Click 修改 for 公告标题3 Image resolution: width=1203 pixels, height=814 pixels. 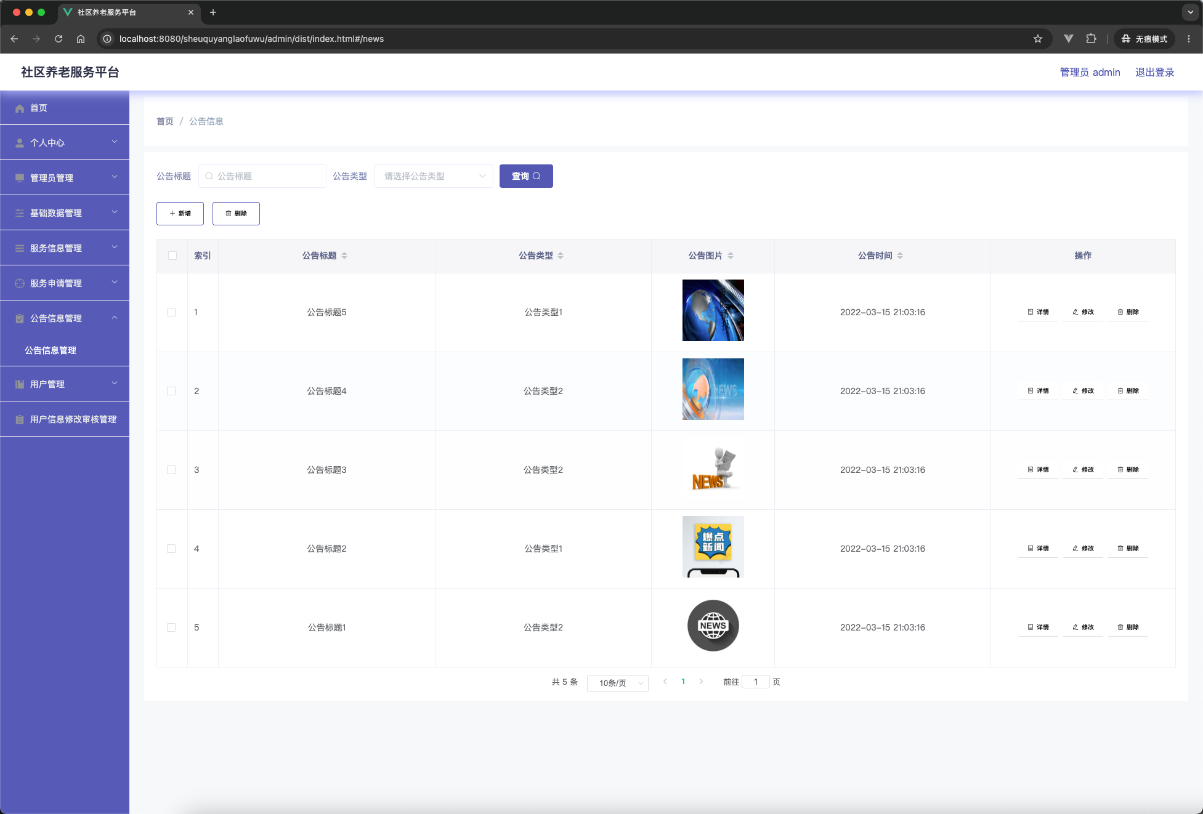1083,470
